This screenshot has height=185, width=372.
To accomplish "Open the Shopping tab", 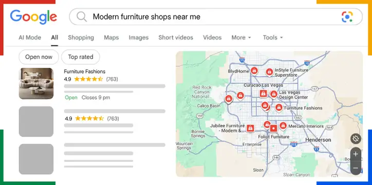I will (x=81, y=38).
